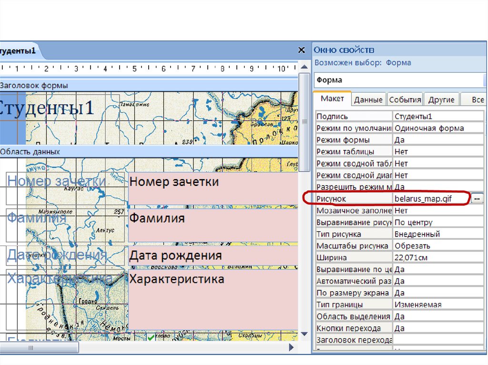Select the Другие properties tab
Image resolution: width=488 pixels, height=365 pixels.
point(441,100)
